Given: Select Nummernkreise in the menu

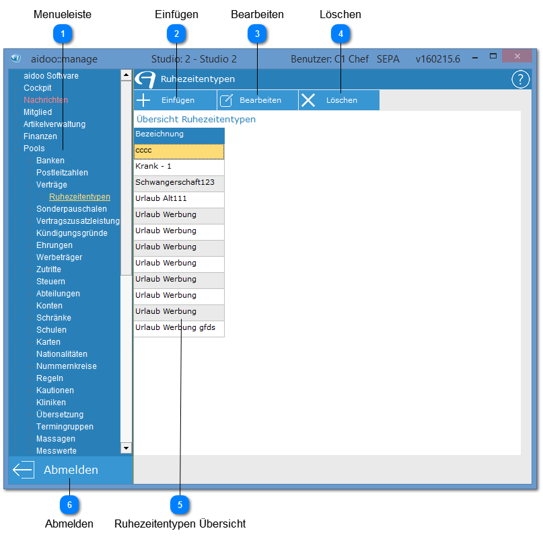Looking at the screenshot, I should tap(67, 366).
